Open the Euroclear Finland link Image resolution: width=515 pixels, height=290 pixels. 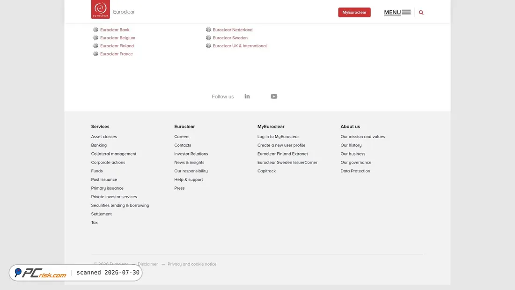[117, 46]
